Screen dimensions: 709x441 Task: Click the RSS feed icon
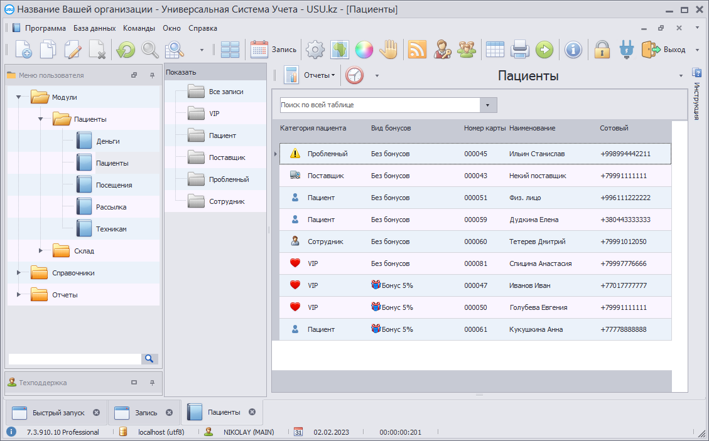tap(417, 50)
